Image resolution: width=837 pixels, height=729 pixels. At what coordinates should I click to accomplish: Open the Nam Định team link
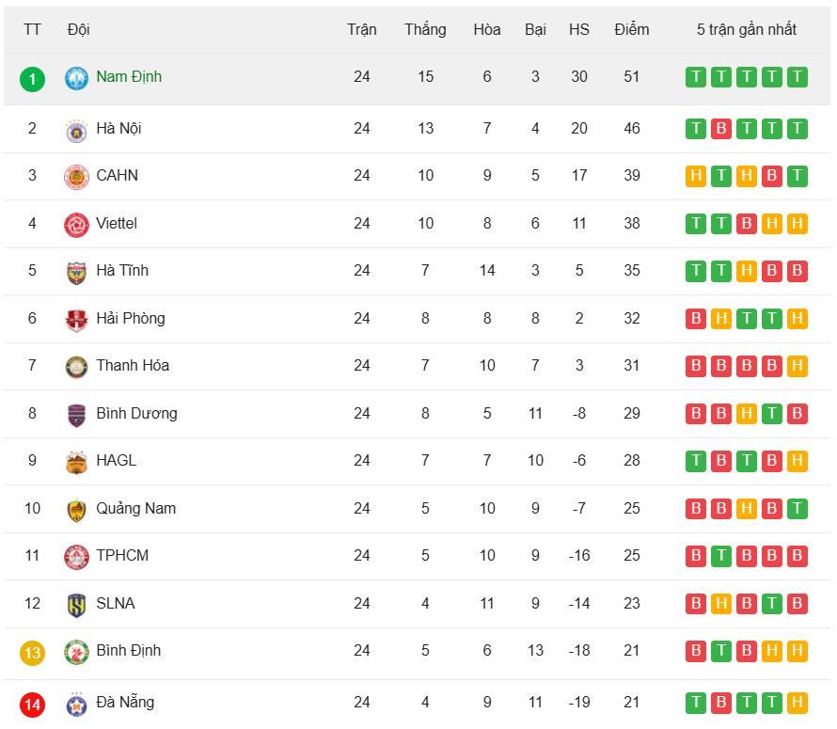129,77
